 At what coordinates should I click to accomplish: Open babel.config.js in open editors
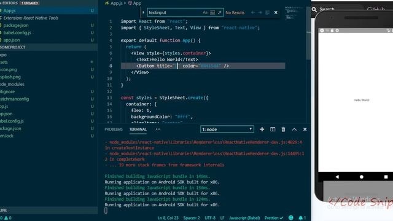coord(49,33)
